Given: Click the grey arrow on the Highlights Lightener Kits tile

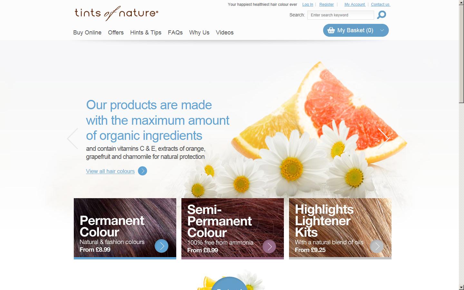Looking at the screenshot, I should (377, 247).
